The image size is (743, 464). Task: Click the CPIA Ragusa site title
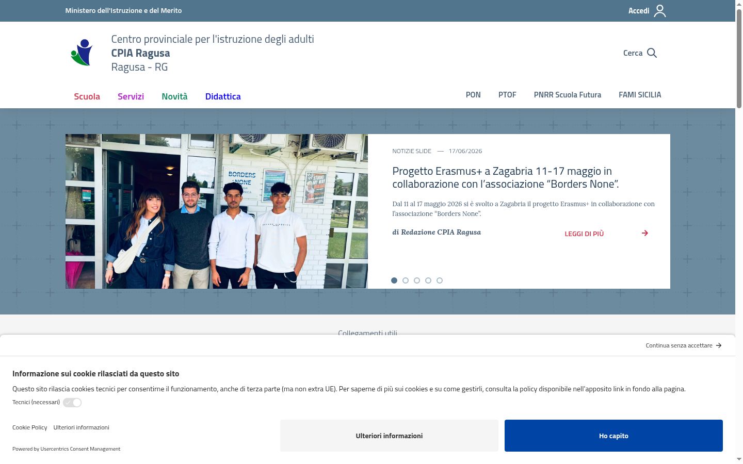click(140, 53)
